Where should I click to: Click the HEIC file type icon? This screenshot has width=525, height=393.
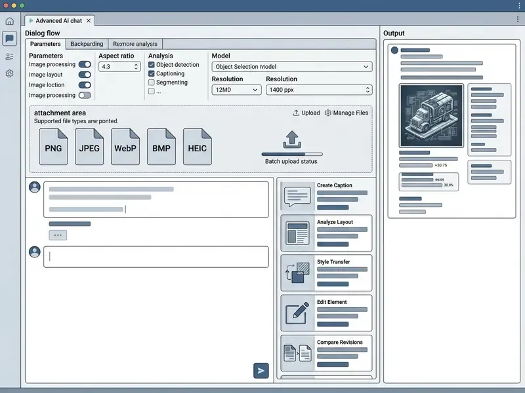pos(198,147)
